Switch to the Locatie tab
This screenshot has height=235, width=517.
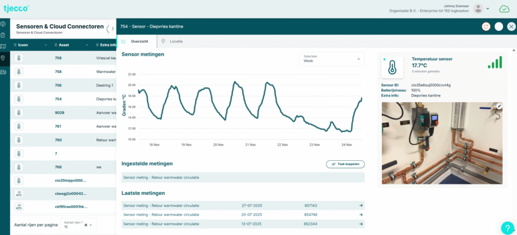tap(172, 41)
